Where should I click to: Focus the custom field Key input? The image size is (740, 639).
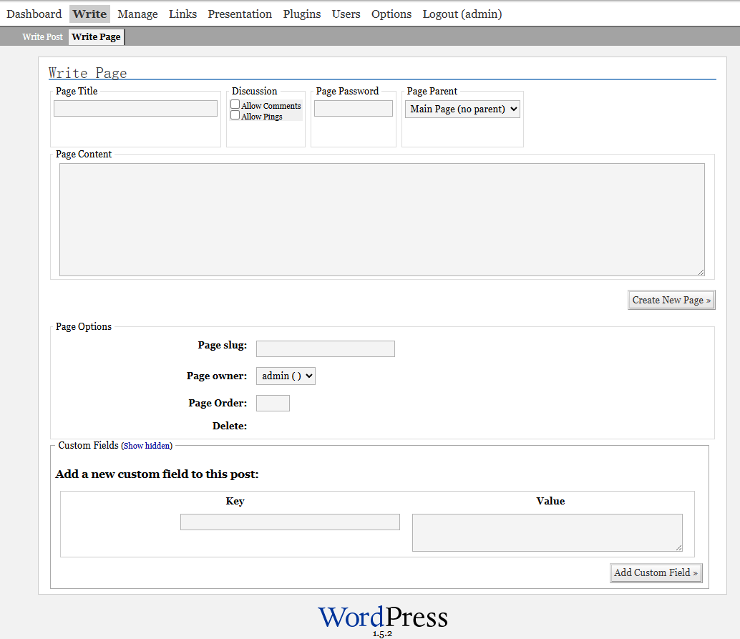pyautogui.click(x=291, y=522)
